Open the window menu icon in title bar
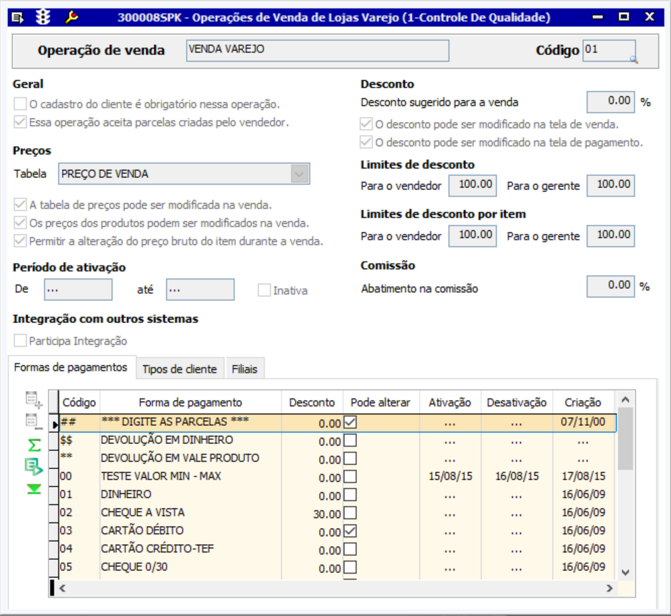The width and height of the screenshot is (671, 616). tap(17, 17)
